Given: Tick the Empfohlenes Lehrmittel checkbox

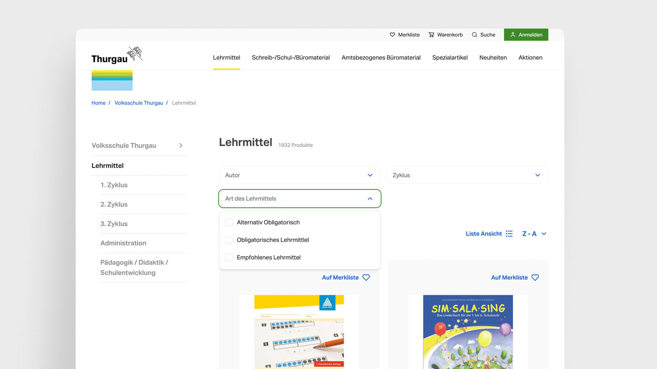Looking at the screenshot, I should coord(229,258).
